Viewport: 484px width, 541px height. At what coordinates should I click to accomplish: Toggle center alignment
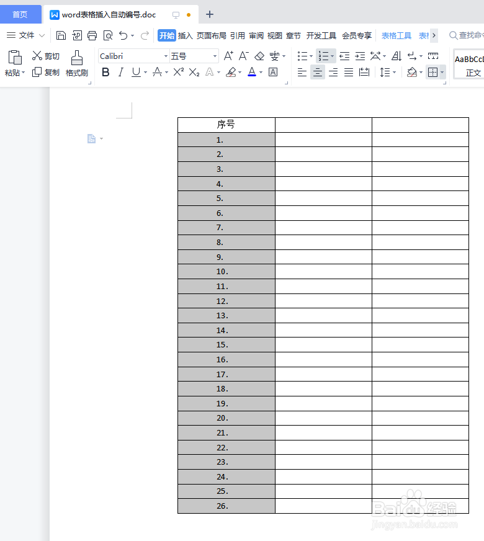(317, 72)
